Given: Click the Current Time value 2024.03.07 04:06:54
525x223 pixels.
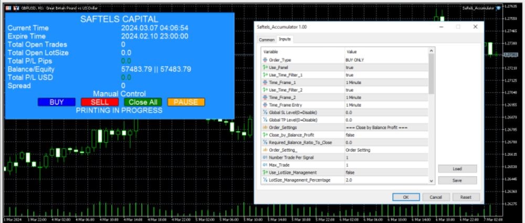Looking at the screenshot, I should click(x=155, y=28).
